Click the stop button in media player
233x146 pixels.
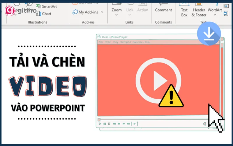coord(109,124)
